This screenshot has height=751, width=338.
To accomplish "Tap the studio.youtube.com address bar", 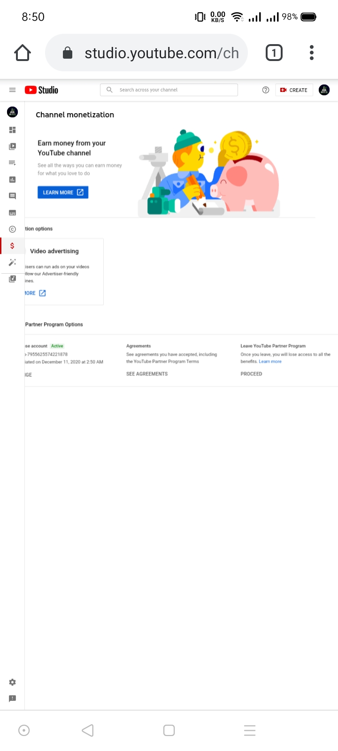I will [x=146, y=53].
